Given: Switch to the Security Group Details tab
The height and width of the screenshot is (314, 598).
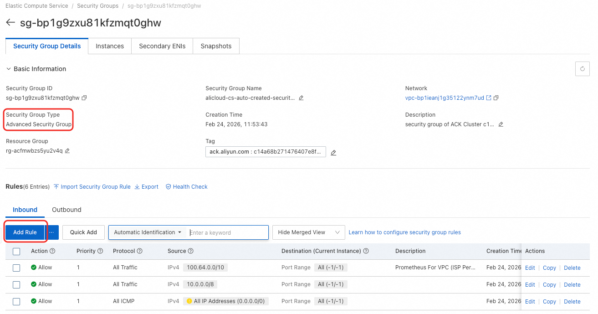Looking at the screenshot, I should pyautogui.click(x=47, y=46).
